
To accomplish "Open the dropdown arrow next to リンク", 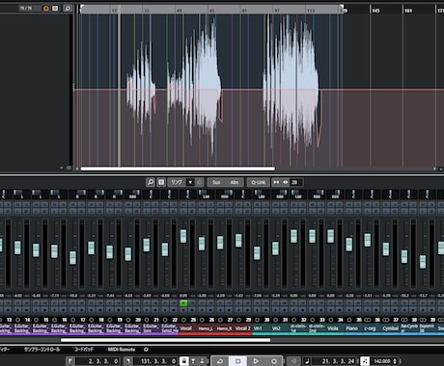I will pos(190,182).
